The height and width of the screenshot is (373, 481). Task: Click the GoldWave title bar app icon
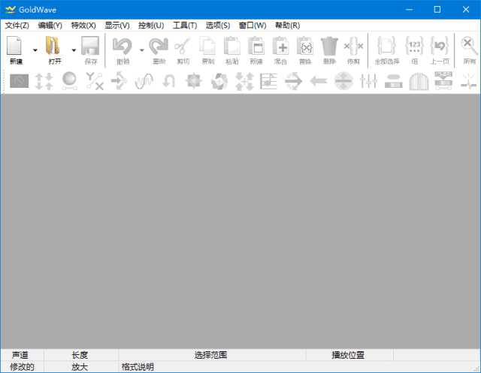point(11,10)
